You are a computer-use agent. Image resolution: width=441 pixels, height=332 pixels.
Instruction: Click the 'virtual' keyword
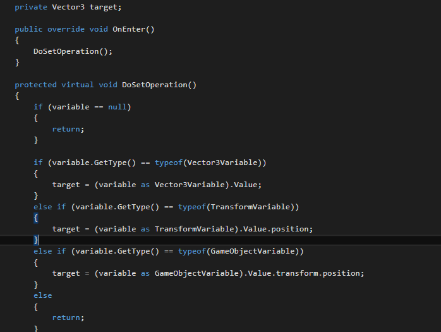tap(77, 85)
